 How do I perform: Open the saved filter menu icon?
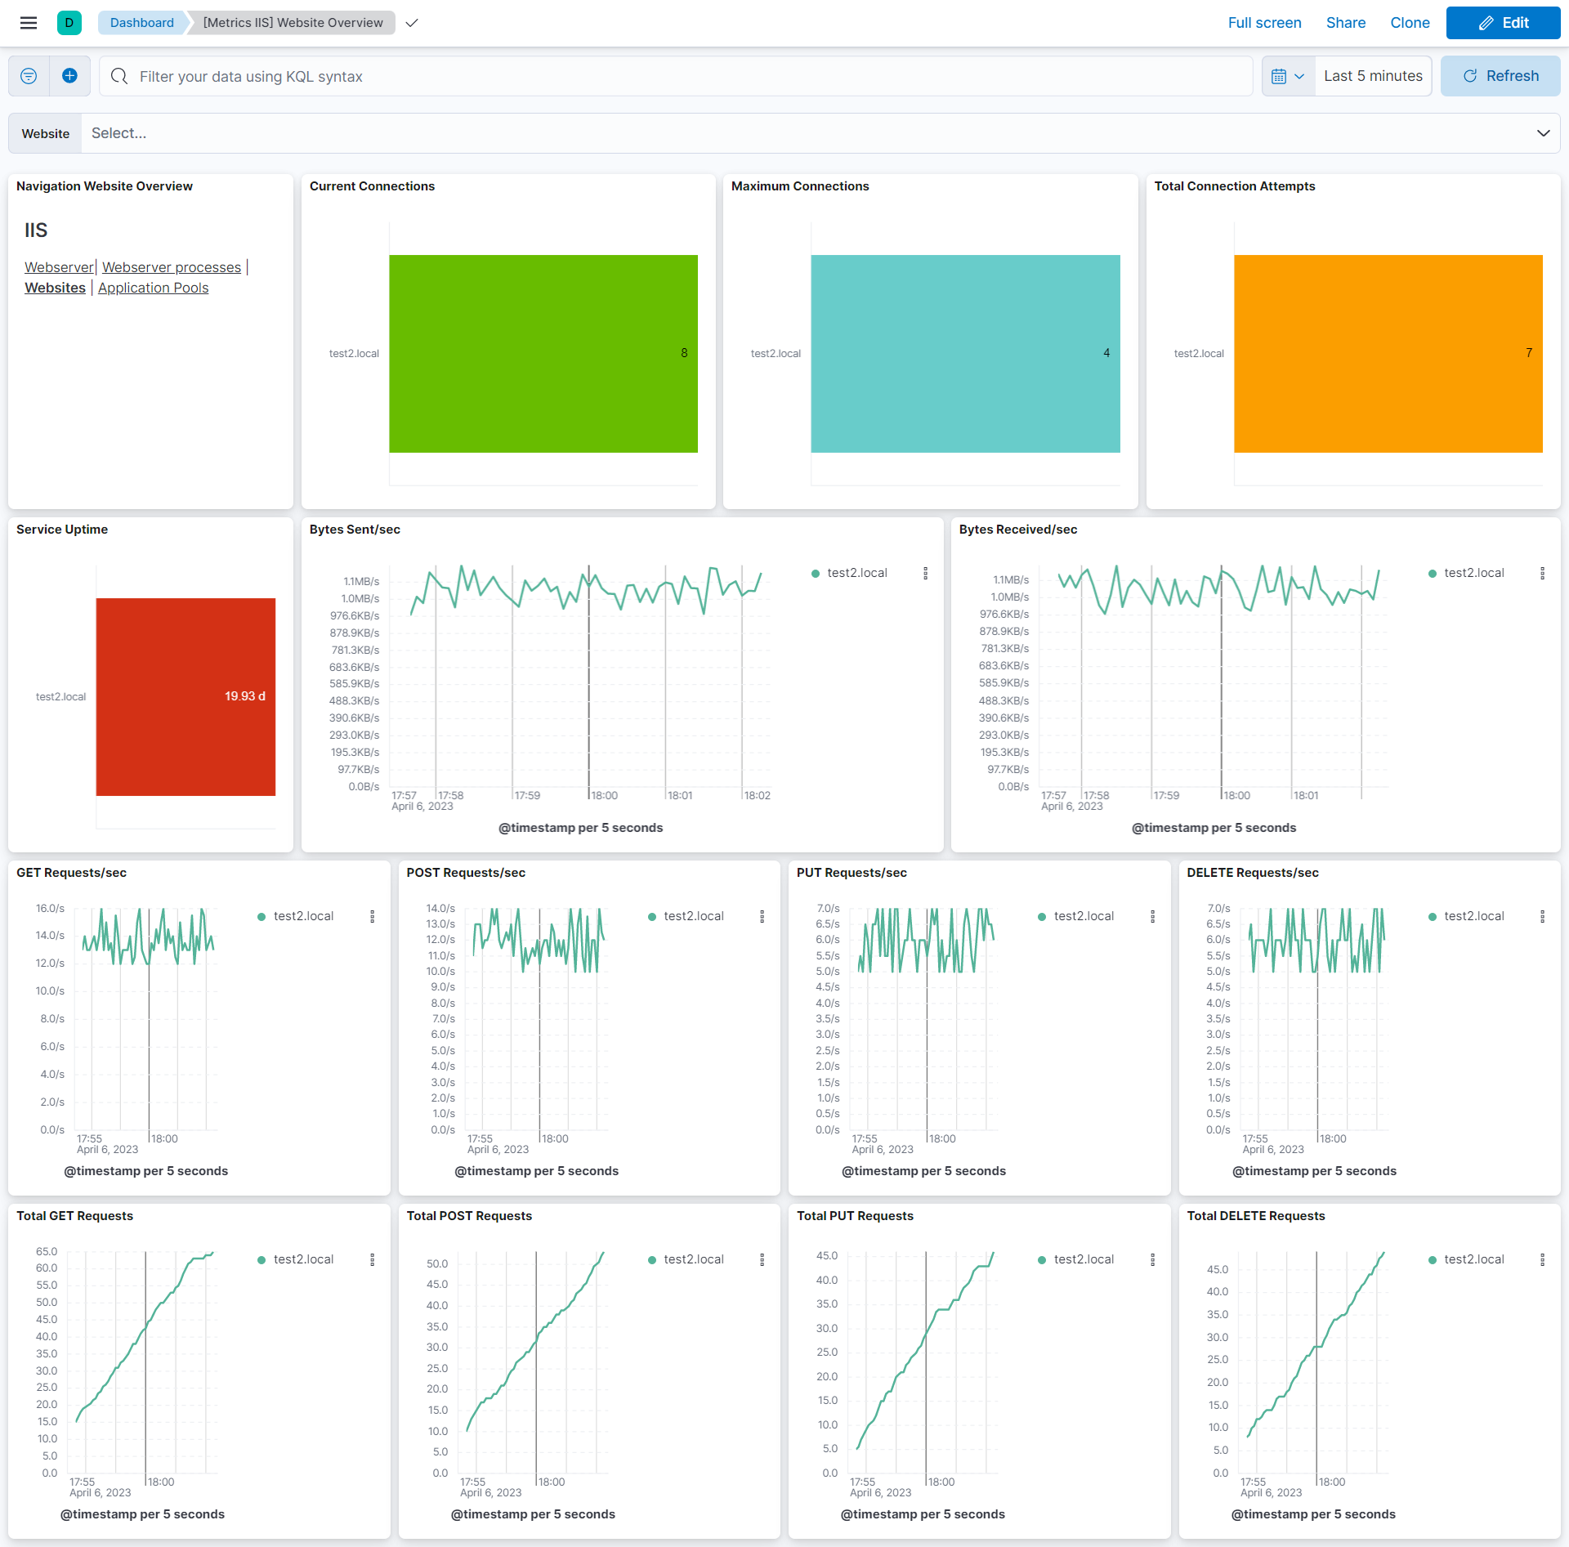29,76
